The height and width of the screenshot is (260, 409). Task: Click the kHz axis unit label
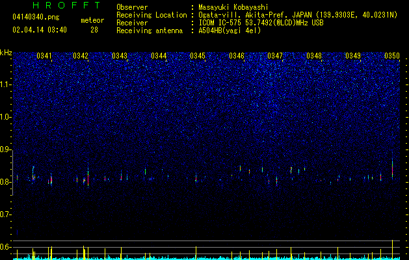(6, 53)
